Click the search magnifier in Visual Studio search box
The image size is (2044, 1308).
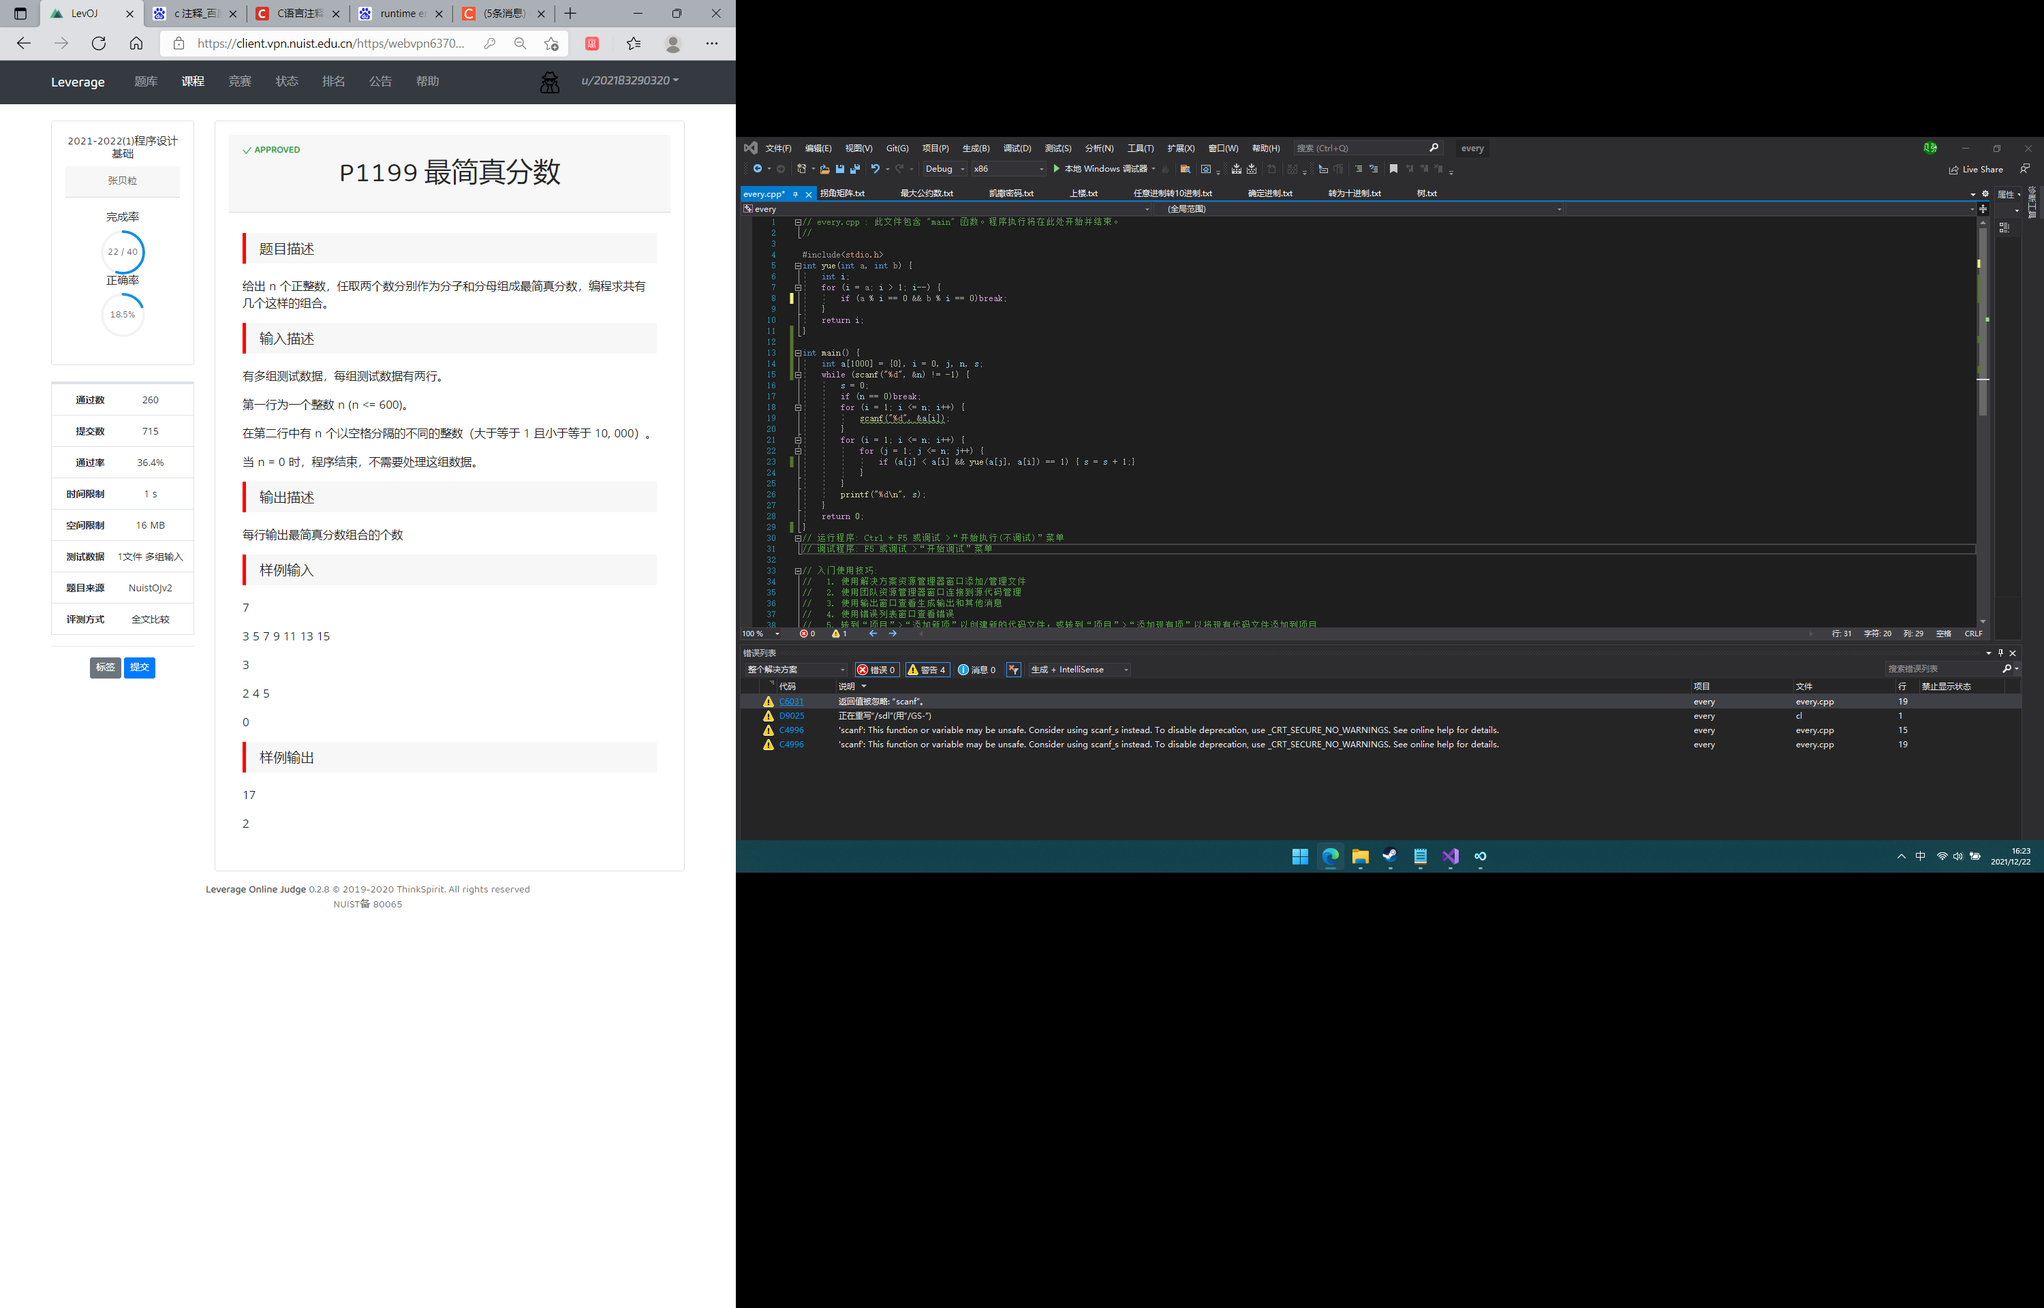coord(1434,148)
